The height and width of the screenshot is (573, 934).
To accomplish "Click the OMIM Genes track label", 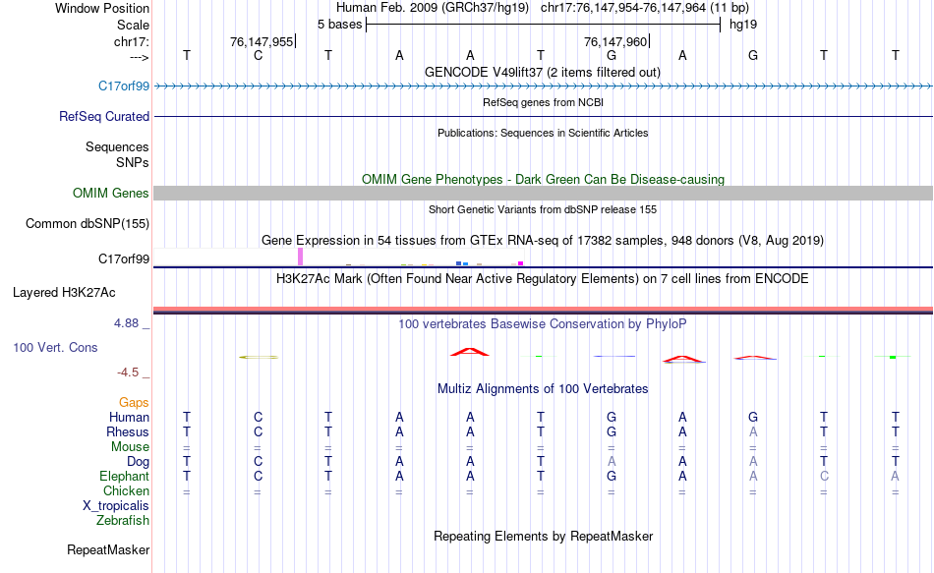I will (x=110, y=194).
